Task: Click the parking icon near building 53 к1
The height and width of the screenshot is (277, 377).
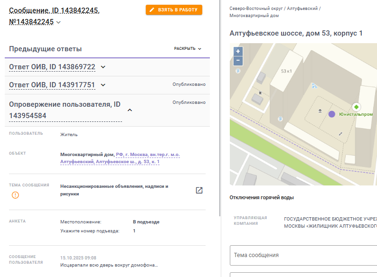Action: pyautogui.click(x=280, y=119)
